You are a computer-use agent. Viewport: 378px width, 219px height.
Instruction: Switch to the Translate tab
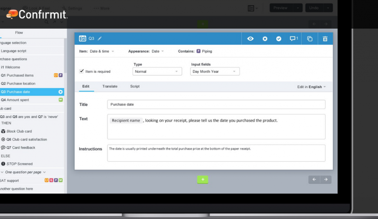pos(110,86)
